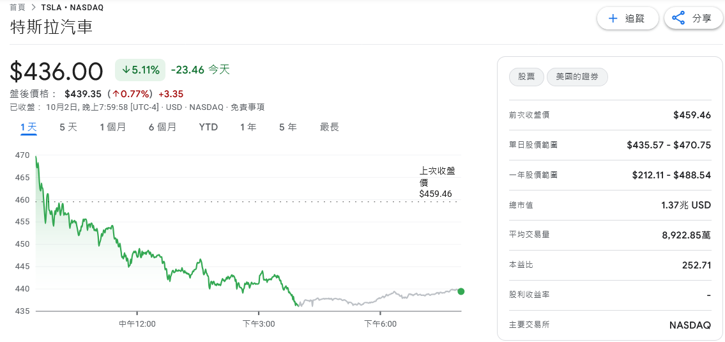Screen dimensions: 725x342
Task: Switch chart to YTD
Action: click(x=208, y=127)
